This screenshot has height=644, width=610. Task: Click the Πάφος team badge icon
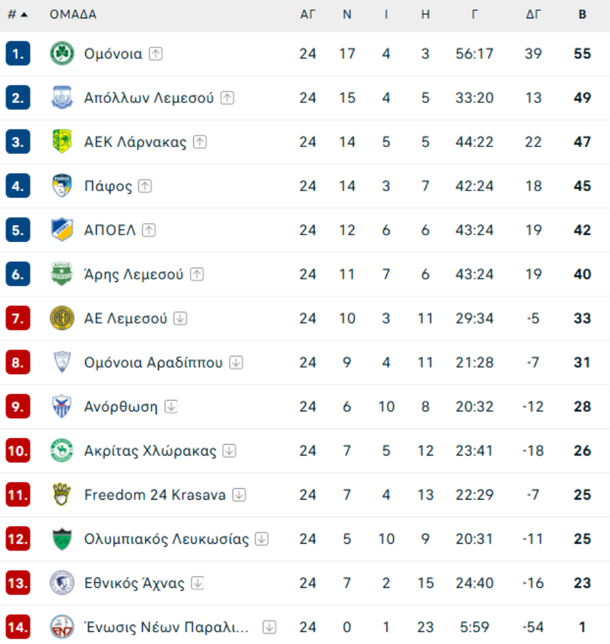click(62, 186)
